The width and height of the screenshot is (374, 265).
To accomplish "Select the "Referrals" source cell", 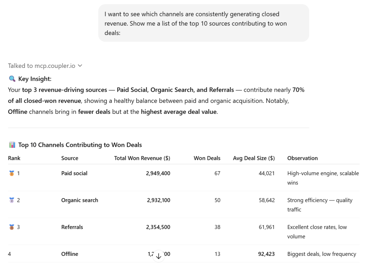I will click(x=72, y=227).
